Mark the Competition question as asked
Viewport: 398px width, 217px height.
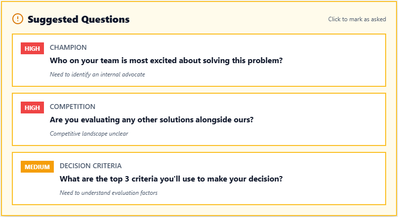click(199, 119)
